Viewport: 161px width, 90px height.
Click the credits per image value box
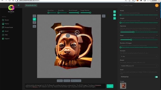[x=122, y=5]
